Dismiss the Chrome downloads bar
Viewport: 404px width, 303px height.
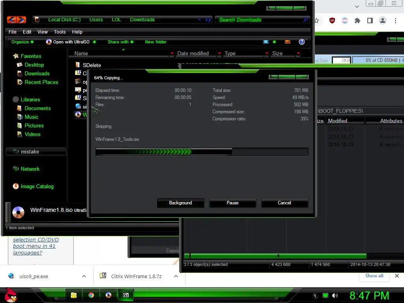[x=397, y=276]
